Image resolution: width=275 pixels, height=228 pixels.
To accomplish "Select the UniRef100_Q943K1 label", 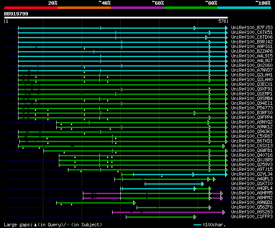I will pos(252,132).
